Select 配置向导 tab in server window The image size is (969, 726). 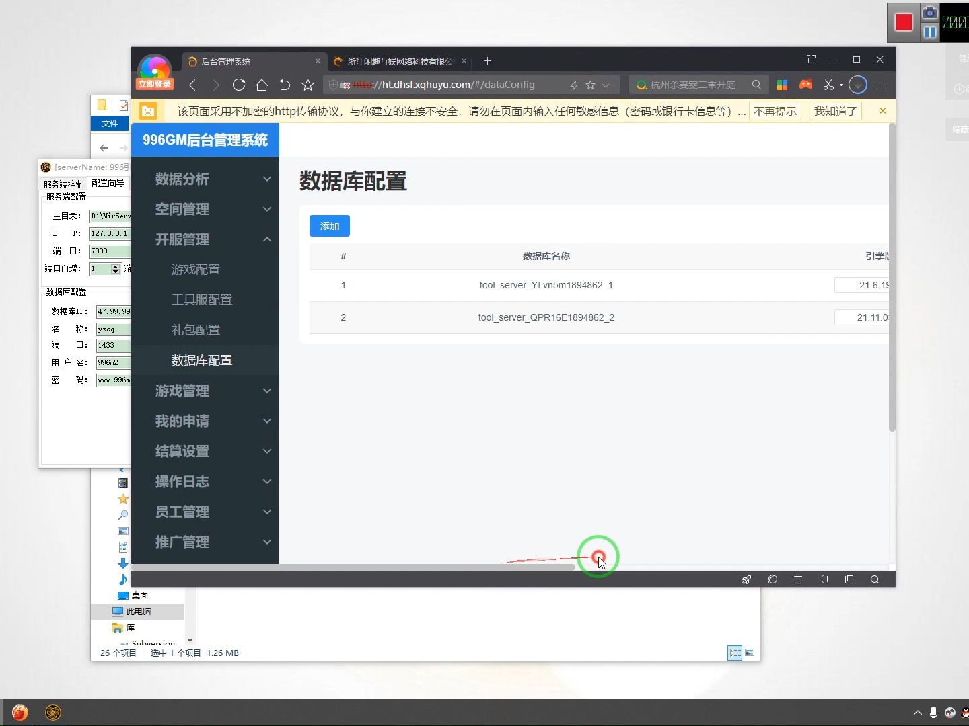click(108, 183)
